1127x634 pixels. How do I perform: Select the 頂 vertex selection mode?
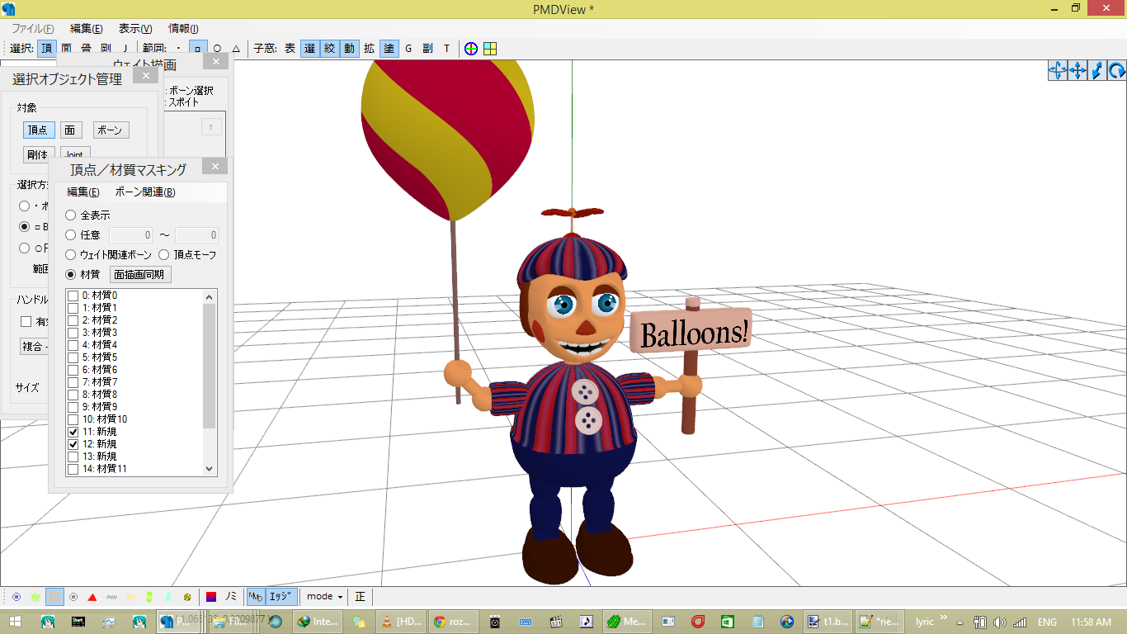coord(46,49)
